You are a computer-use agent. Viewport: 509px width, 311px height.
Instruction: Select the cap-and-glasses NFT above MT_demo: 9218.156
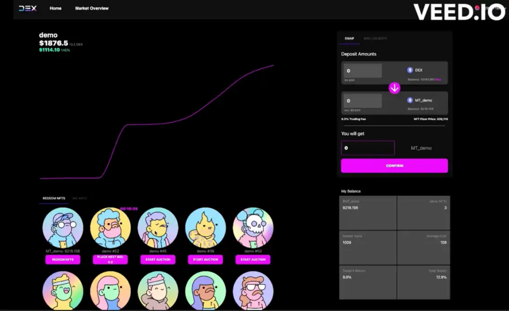pos(63,228)
